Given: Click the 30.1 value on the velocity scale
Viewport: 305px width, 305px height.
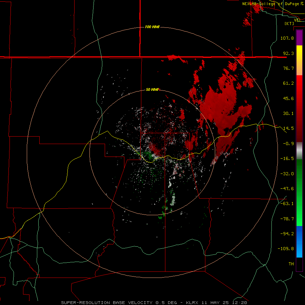Looking at the screenshot, I should [x=288, y=114].
